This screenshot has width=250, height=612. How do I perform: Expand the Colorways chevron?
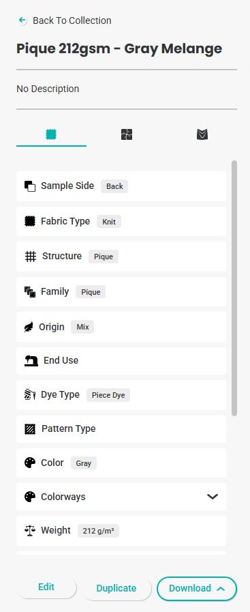213,497
